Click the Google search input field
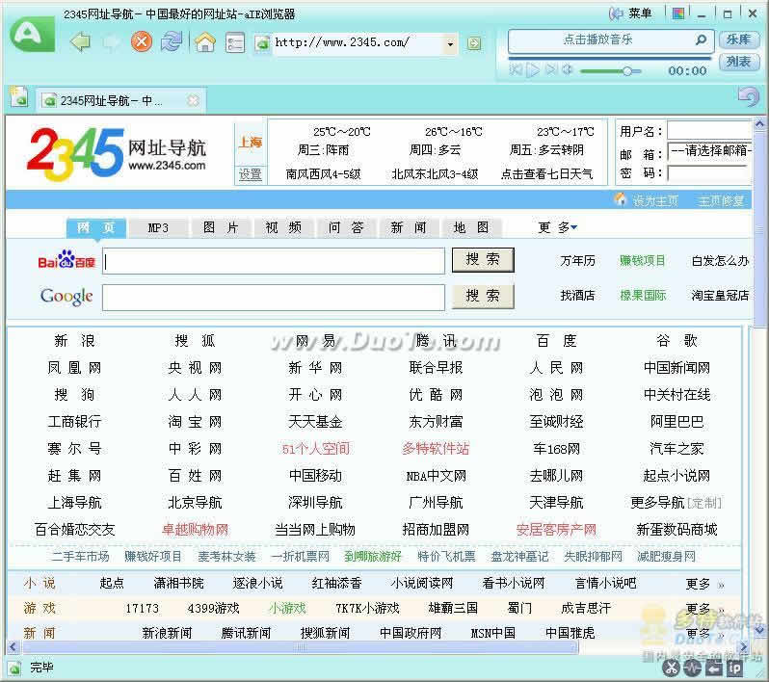 pyautogui.click(x=274, y=297)
